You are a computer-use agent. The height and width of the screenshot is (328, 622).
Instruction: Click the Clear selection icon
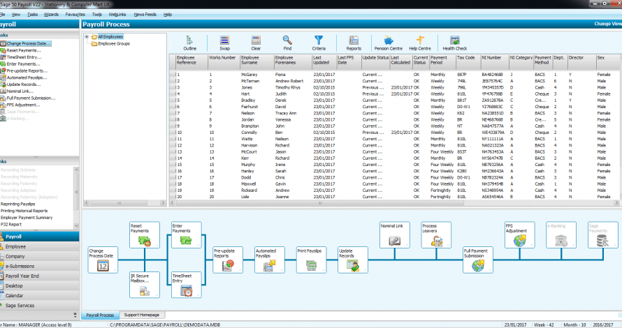point(256,43)
